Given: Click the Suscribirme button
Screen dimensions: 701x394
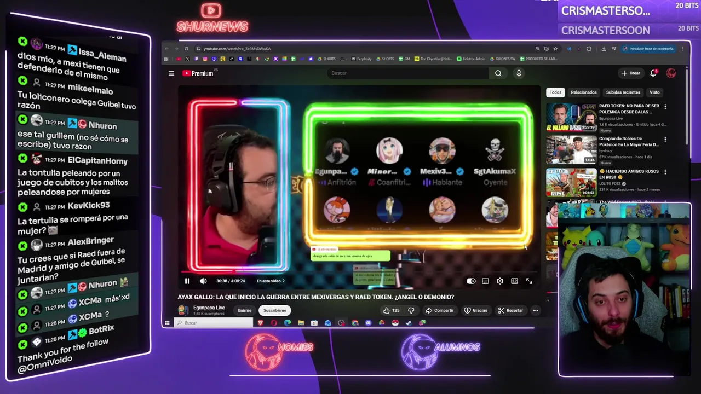Looking at the screenshot, I should (x=275, y=310).
